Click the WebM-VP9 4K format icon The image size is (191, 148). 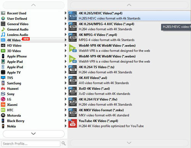(73, 59)
